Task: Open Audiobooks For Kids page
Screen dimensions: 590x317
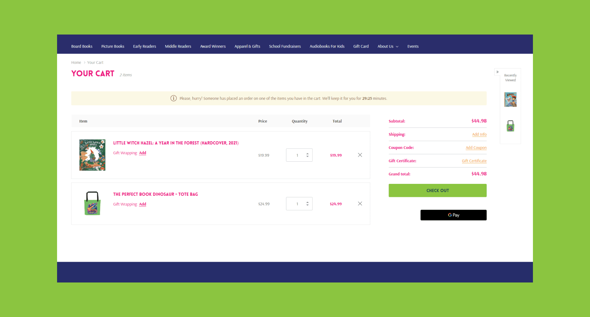Action: pyautogui.click(x=327, y=46)
